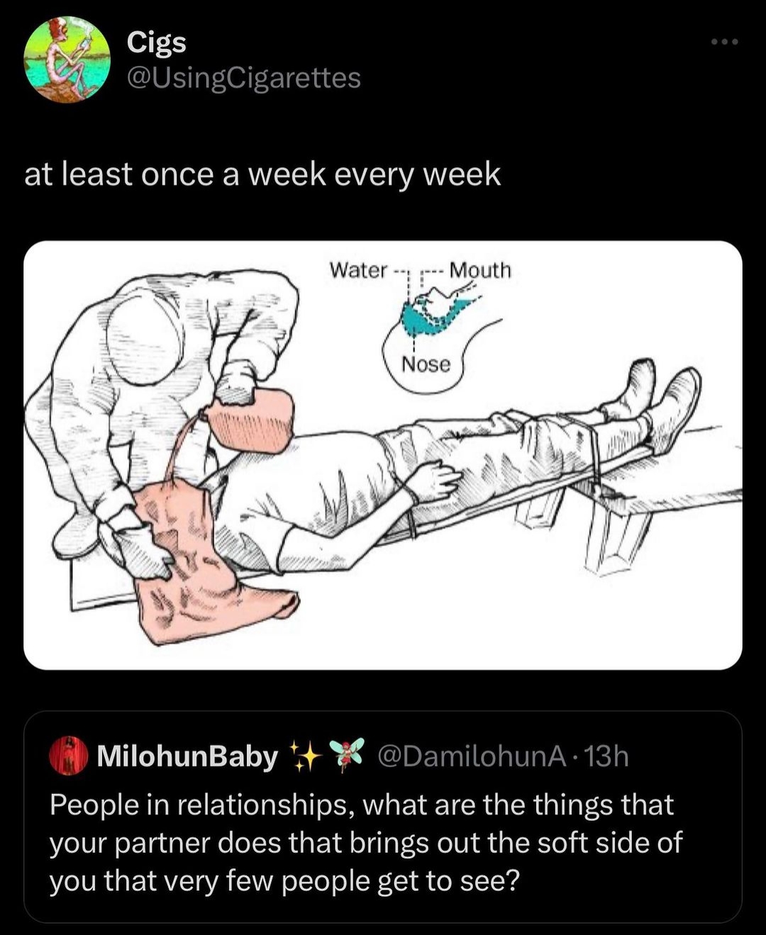Click the Cigs profile avatar
This screenshot has height=935, width=766.
pyautogui.click(x=67, y=60)
